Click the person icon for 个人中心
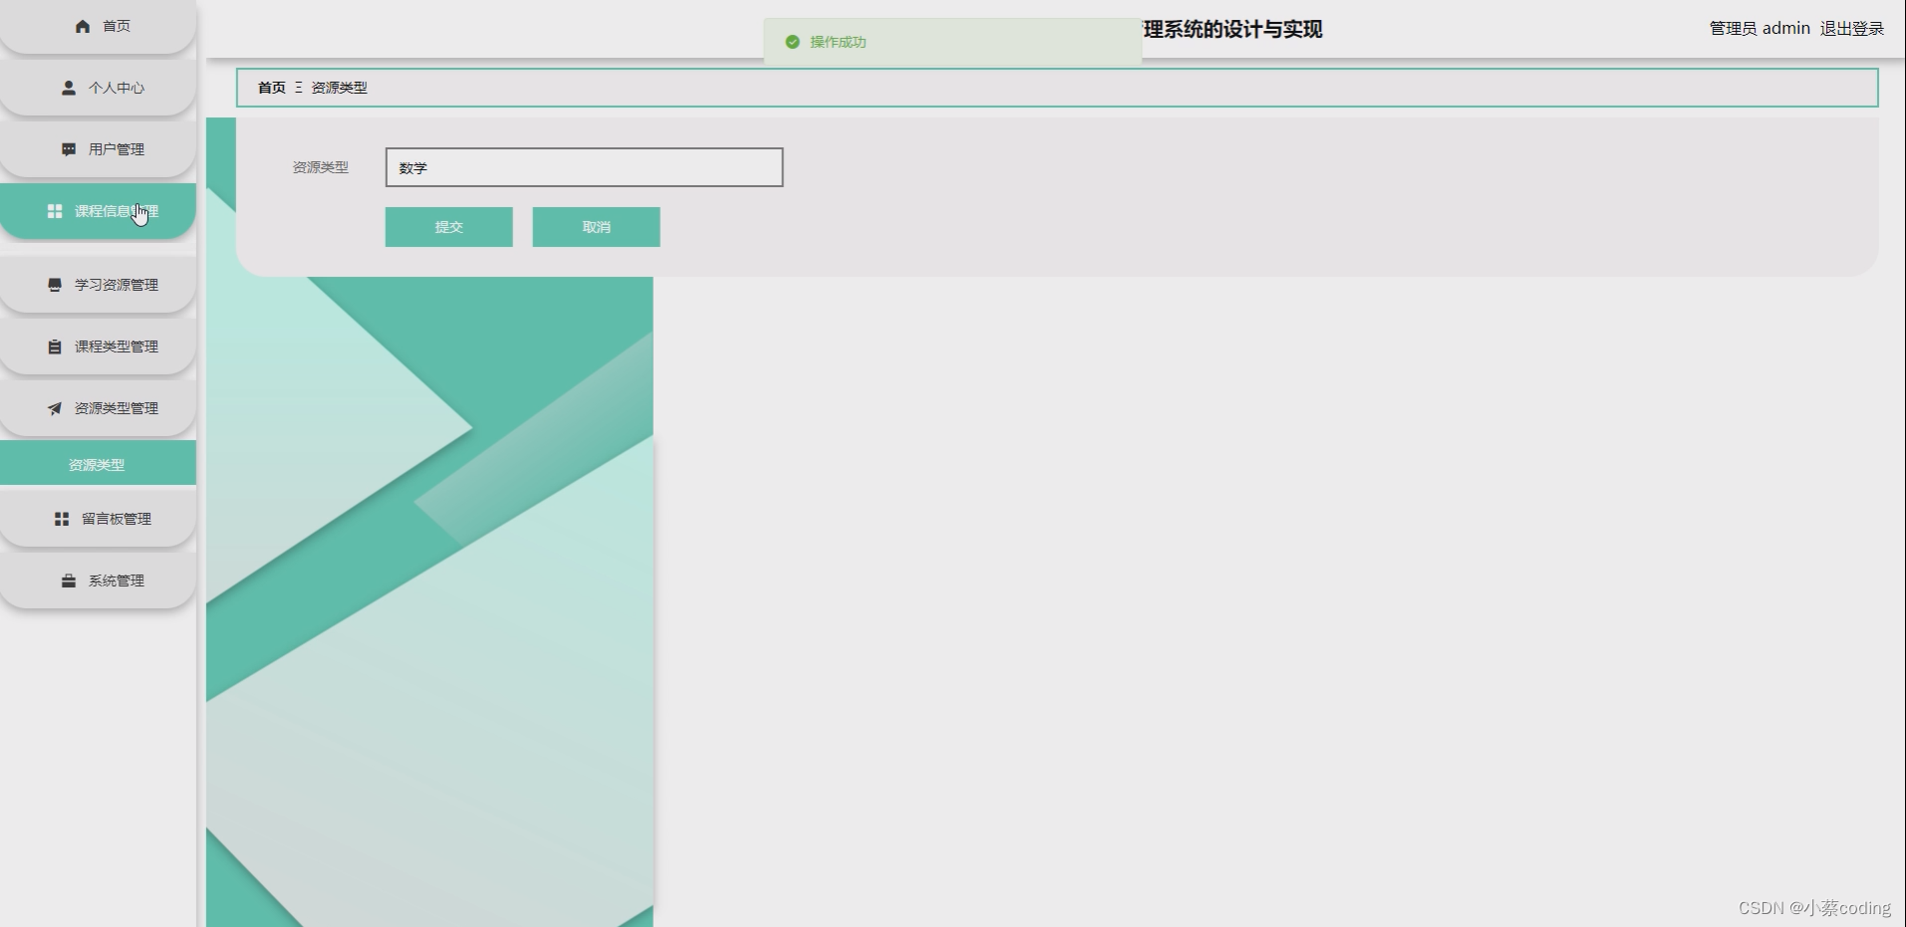This screenshot has width=1906, height=927. coord(69,88)
